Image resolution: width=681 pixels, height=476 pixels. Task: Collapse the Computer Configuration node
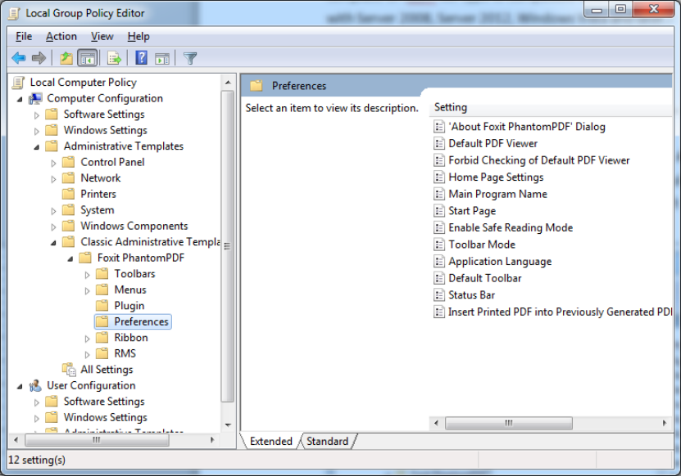coord(20,99)
